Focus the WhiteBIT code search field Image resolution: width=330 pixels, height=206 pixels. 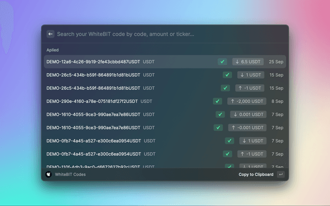tap(155, 34)
